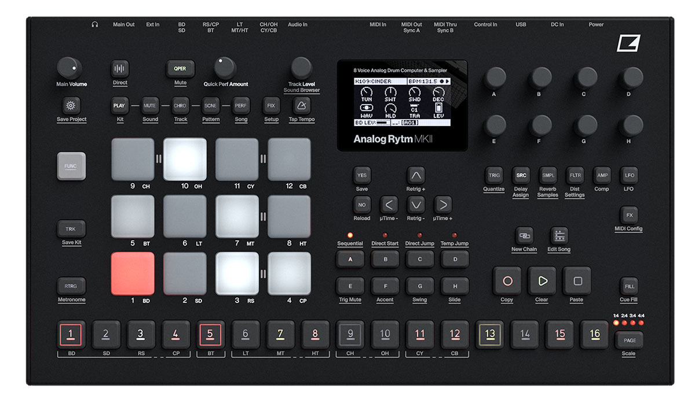Viewport: 695px width, 400px height.
Task: Open the FX MIDI Config page
Action: (629, 216)
